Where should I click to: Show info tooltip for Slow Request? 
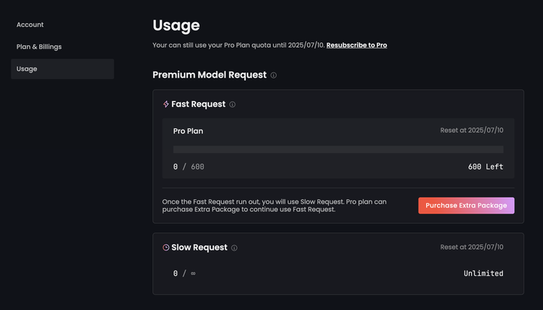235,248
